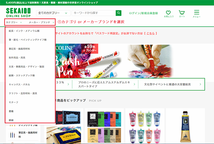This screenshot has width=214, height=144.
Task: Open the Canson XL sketchbooks product
Action: [104, 126]
